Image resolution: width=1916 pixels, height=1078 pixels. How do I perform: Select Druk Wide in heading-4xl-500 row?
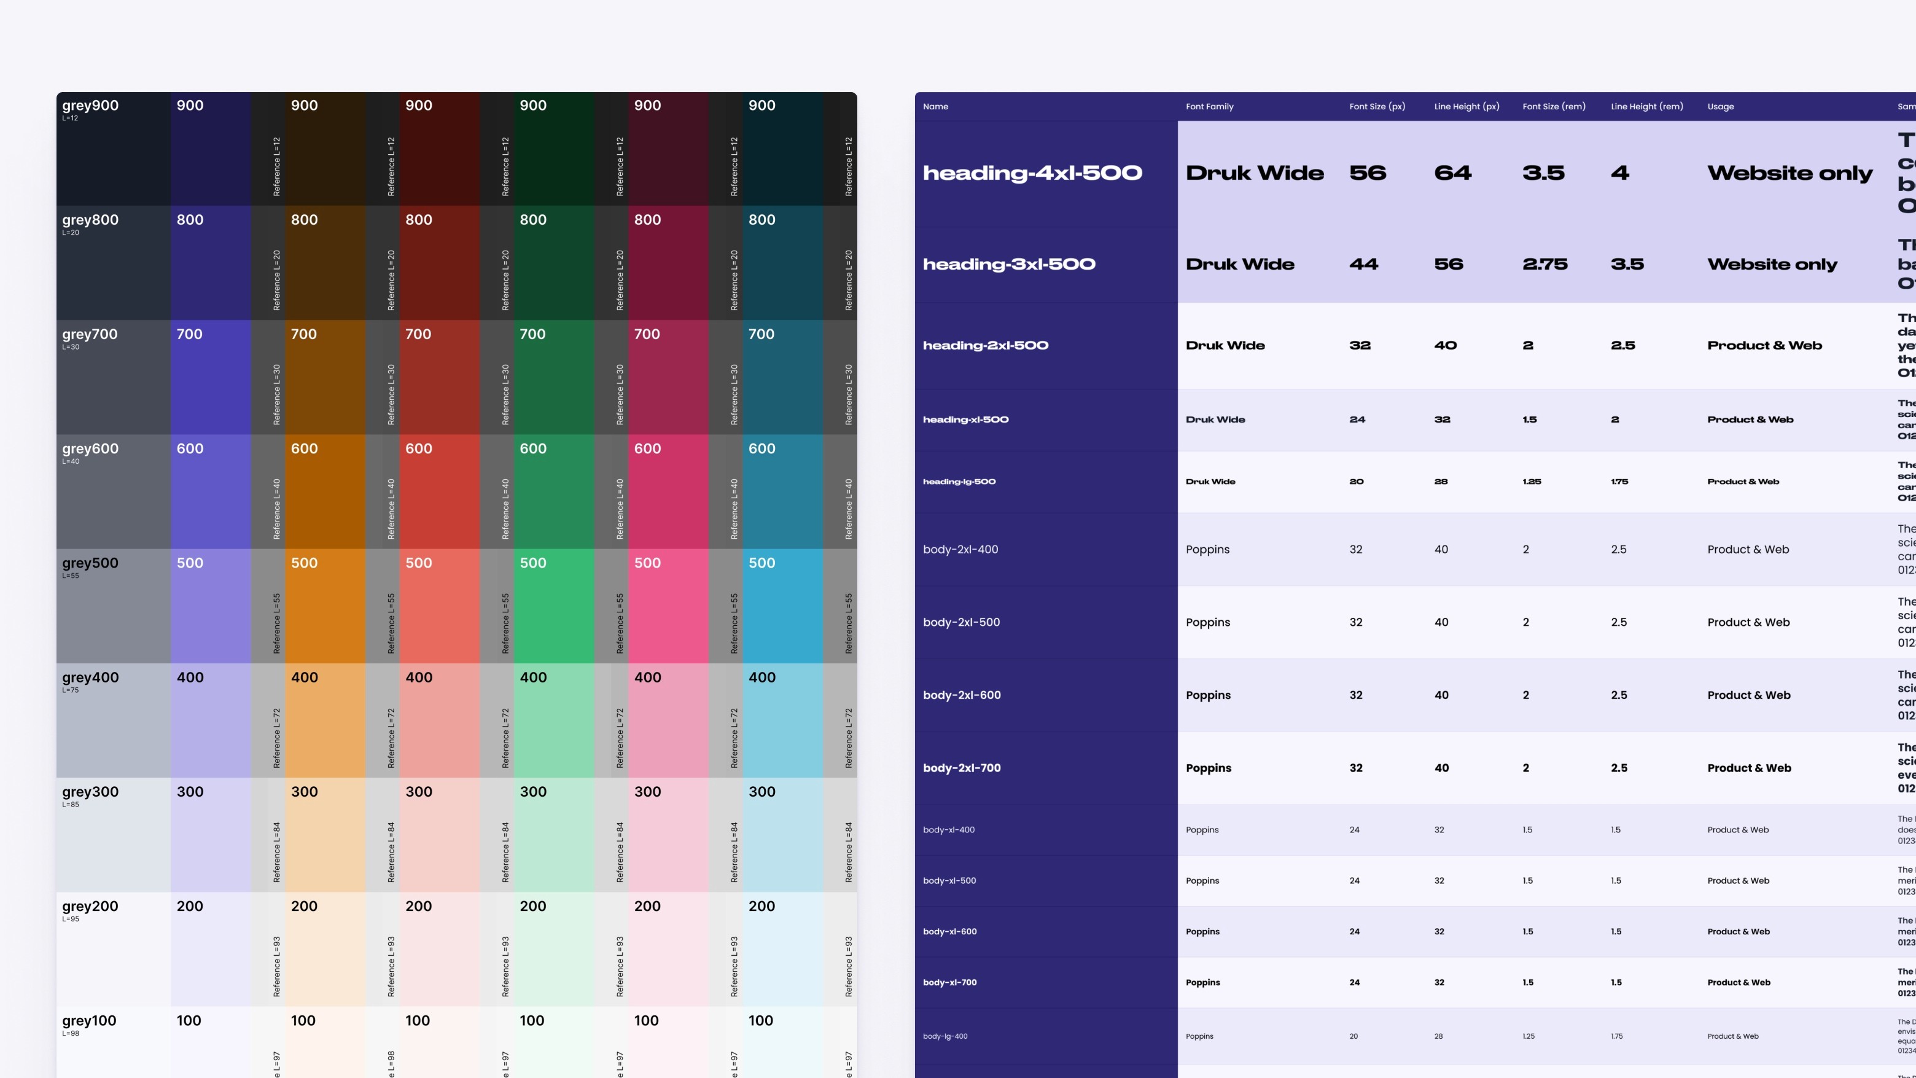(x=1255, y=173)
